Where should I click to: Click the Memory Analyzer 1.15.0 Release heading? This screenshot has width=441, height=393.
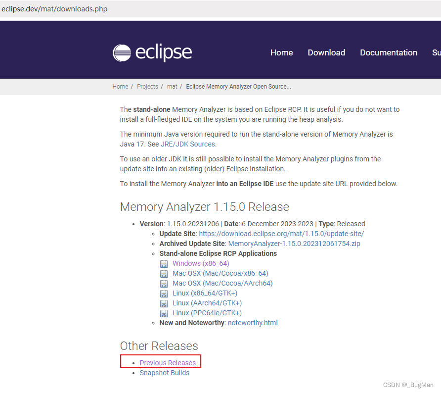point(205,207)
